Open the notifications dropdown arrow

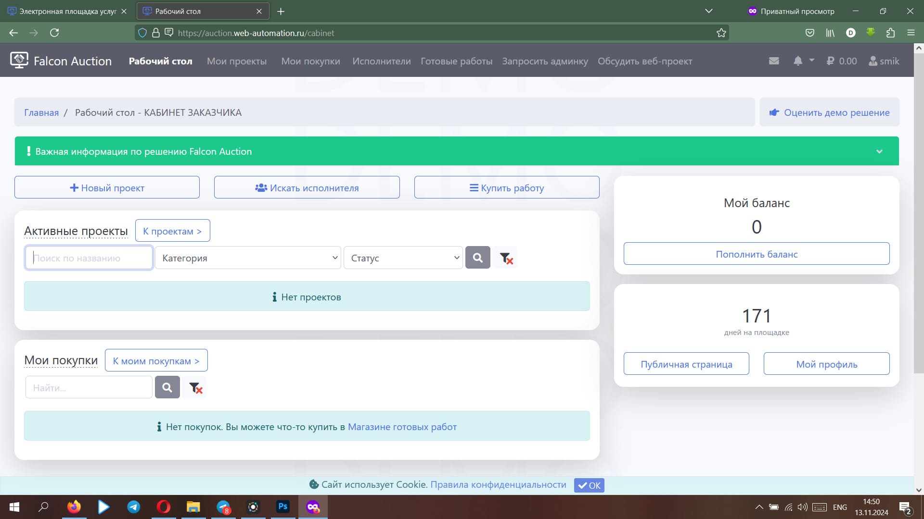tap(812, 61)
